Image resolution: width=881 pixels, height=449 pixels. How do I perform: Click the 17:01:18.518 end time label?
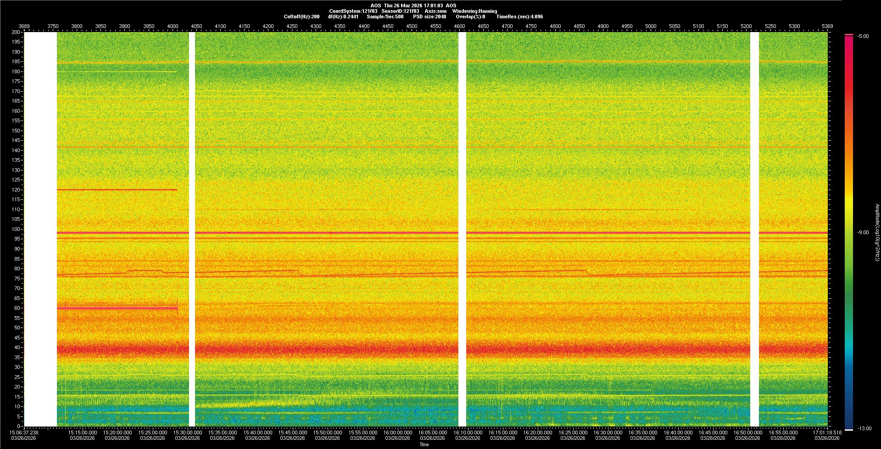pyautogui.click(x=826, y=432)
